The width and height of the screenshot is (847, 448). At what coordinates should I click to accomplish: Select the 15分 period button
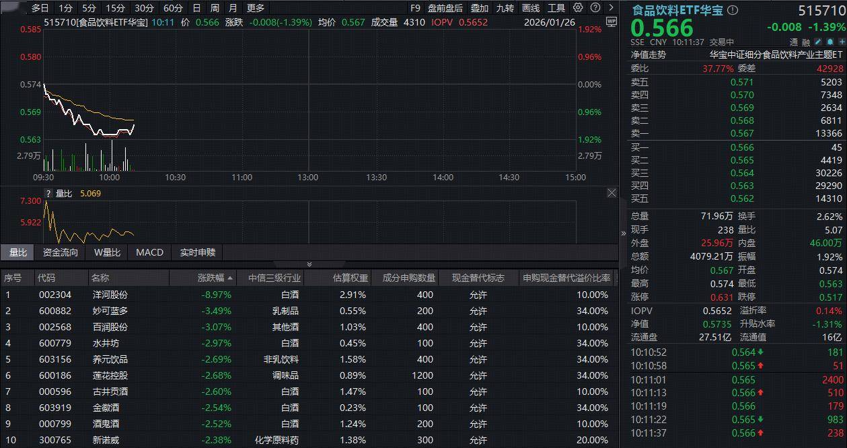[x=115, y=8]
